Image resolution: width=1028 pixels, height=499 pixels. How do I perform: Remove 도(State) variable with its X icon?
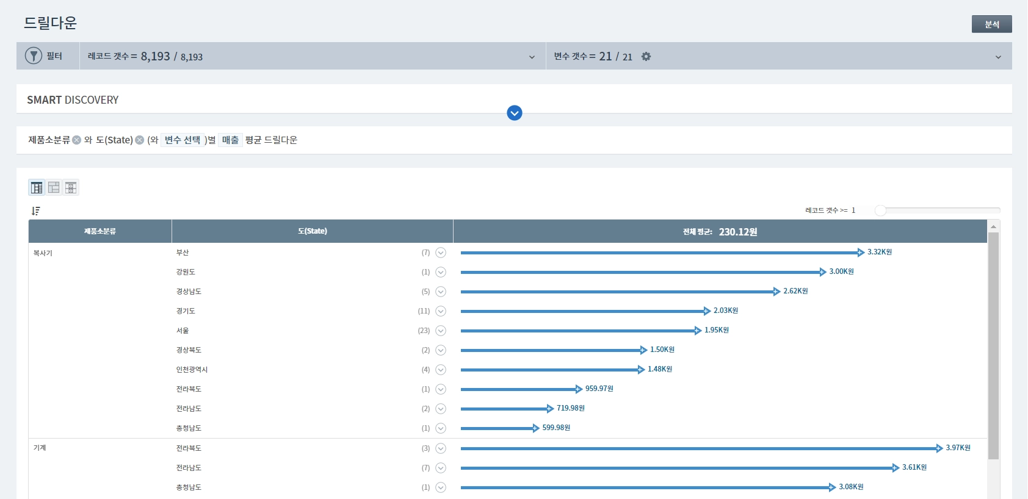tap(139, 140)
